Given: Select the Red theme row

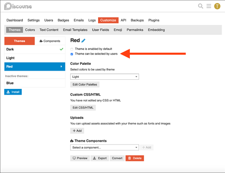Looking at the screenshot, I should tap(35, 66).
